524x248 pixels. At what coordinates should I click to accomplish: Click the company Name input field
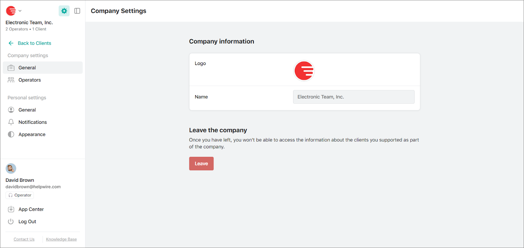[x=353, y=97]
